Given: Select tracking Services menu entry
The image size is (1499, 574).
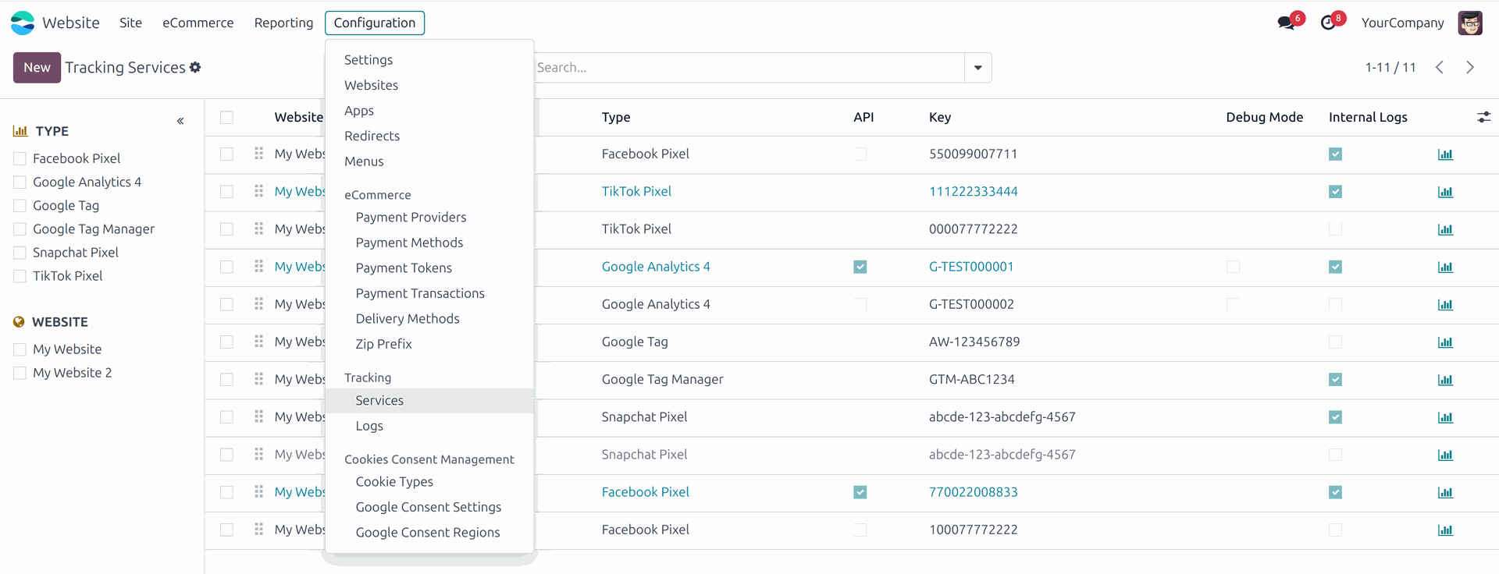Looking at the screenshot, I should [x=379, y=400].
